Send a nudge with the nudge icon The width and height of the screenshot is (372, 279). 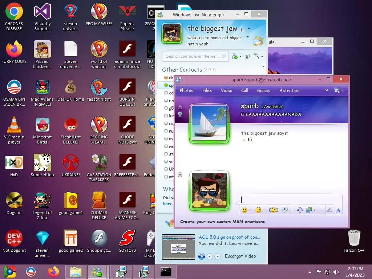click(x=273, y=210)
